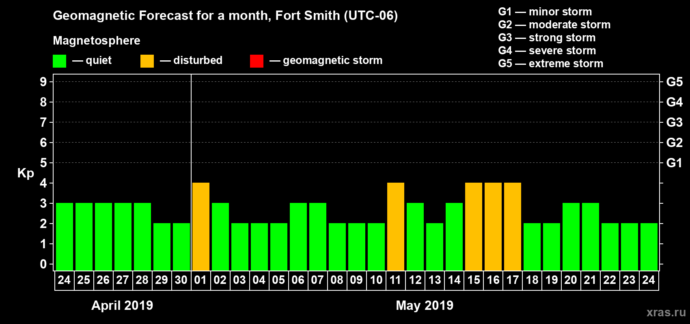Click the date label '17' on the axis
The image size is (690, 324).
pyautogui.click(x=512, y=280)
